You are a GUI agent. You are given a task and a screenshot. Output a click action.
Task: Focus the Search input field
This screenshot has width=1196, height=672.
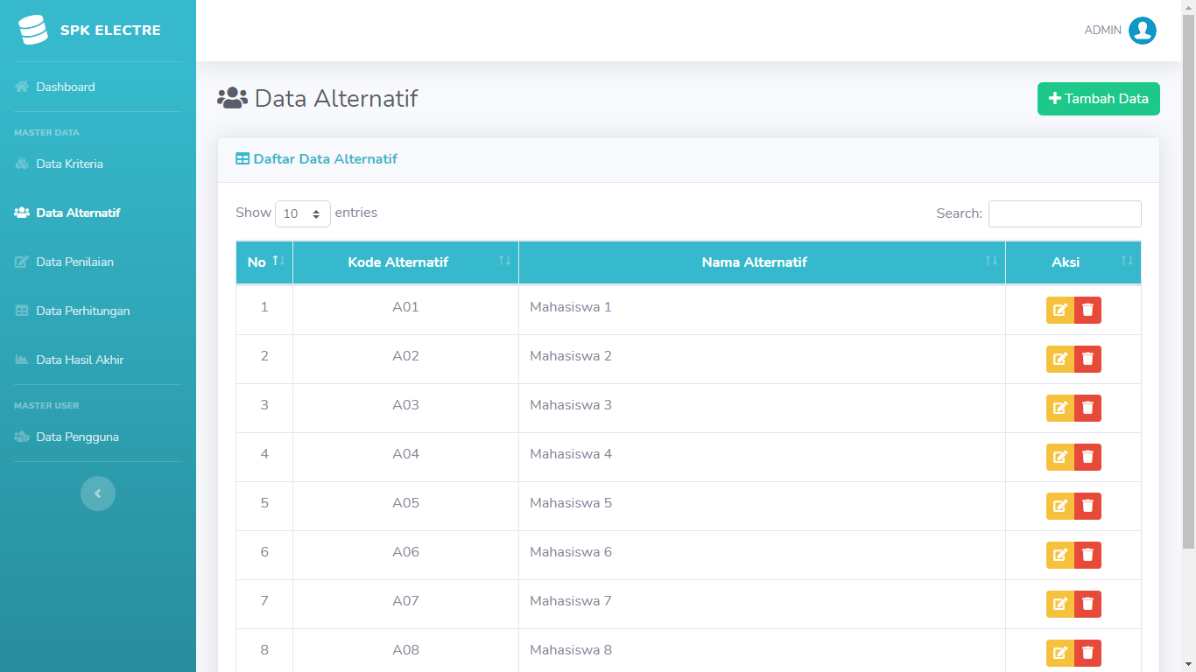tap(1065, 213)
